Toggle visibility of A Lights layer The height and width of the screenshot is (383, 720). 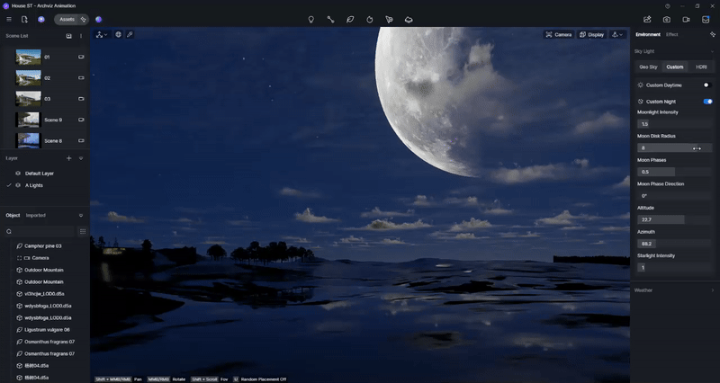(18, 185)
